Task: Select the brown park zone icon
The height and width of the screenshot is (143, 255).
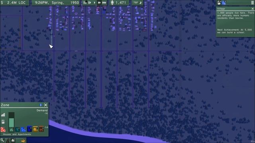Action: 41,129
